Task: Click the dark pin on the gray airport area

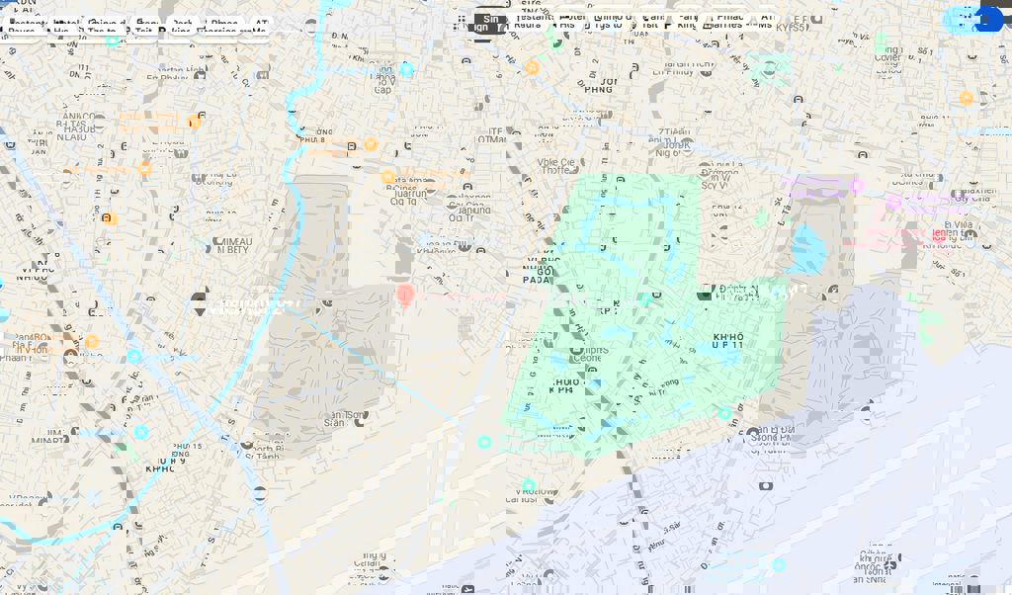Action: [326, 300]
